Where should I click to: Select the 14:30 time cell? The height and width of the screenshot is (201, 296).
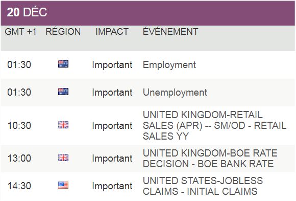[x=19, y=186]
